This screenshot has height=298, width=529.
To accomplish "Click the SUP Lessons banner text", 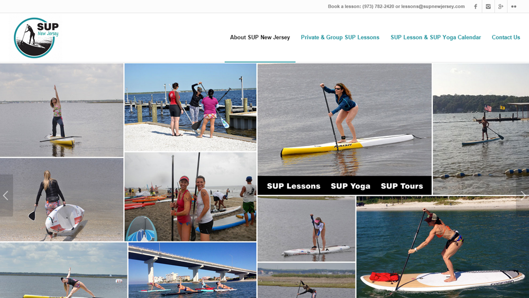I will coord(294,186).
